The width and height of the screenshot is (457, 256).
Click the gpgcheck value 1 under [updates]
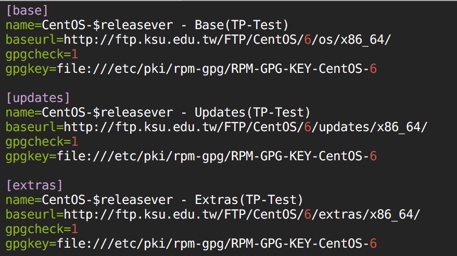point(74,142)
